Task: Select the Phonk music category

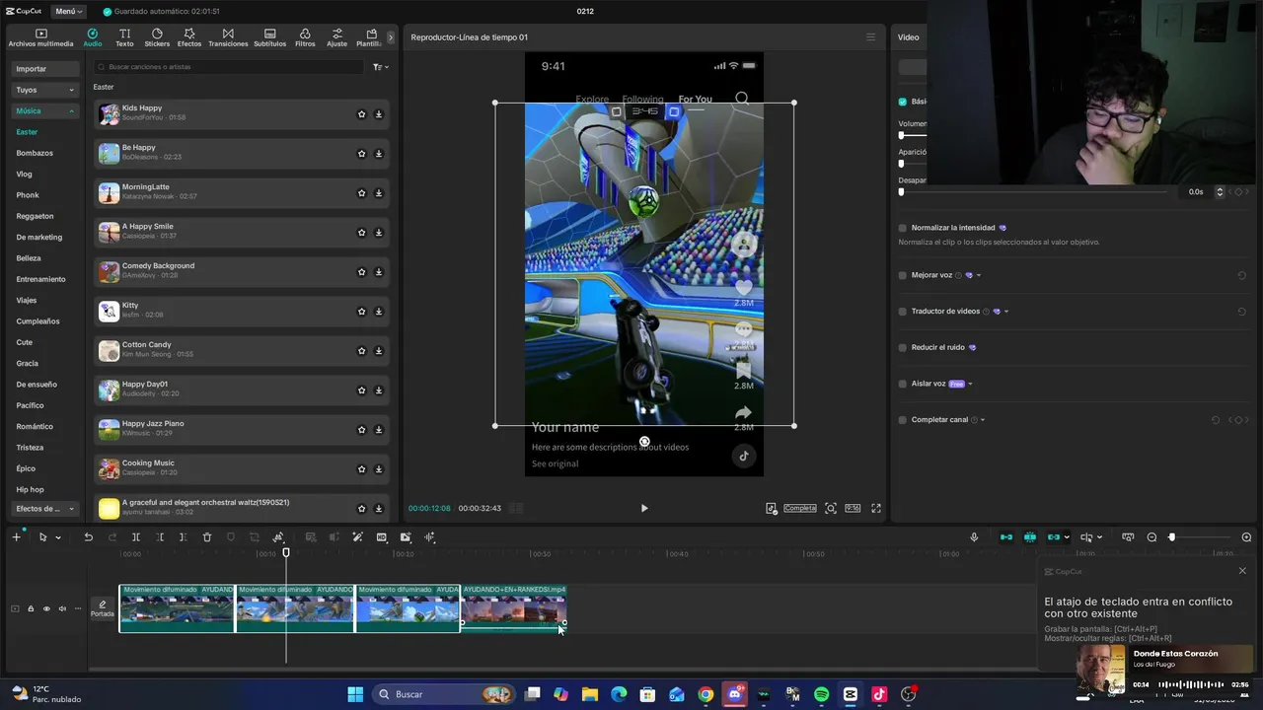Action: tap(28, 195)
